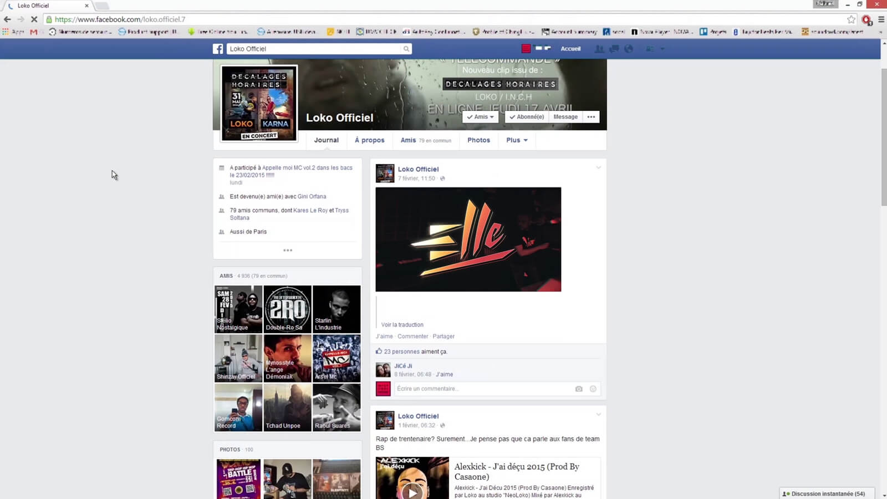887x499 pixels.
Task: Click the red extension icon in toolbar
Action: (x=867, y=19)
